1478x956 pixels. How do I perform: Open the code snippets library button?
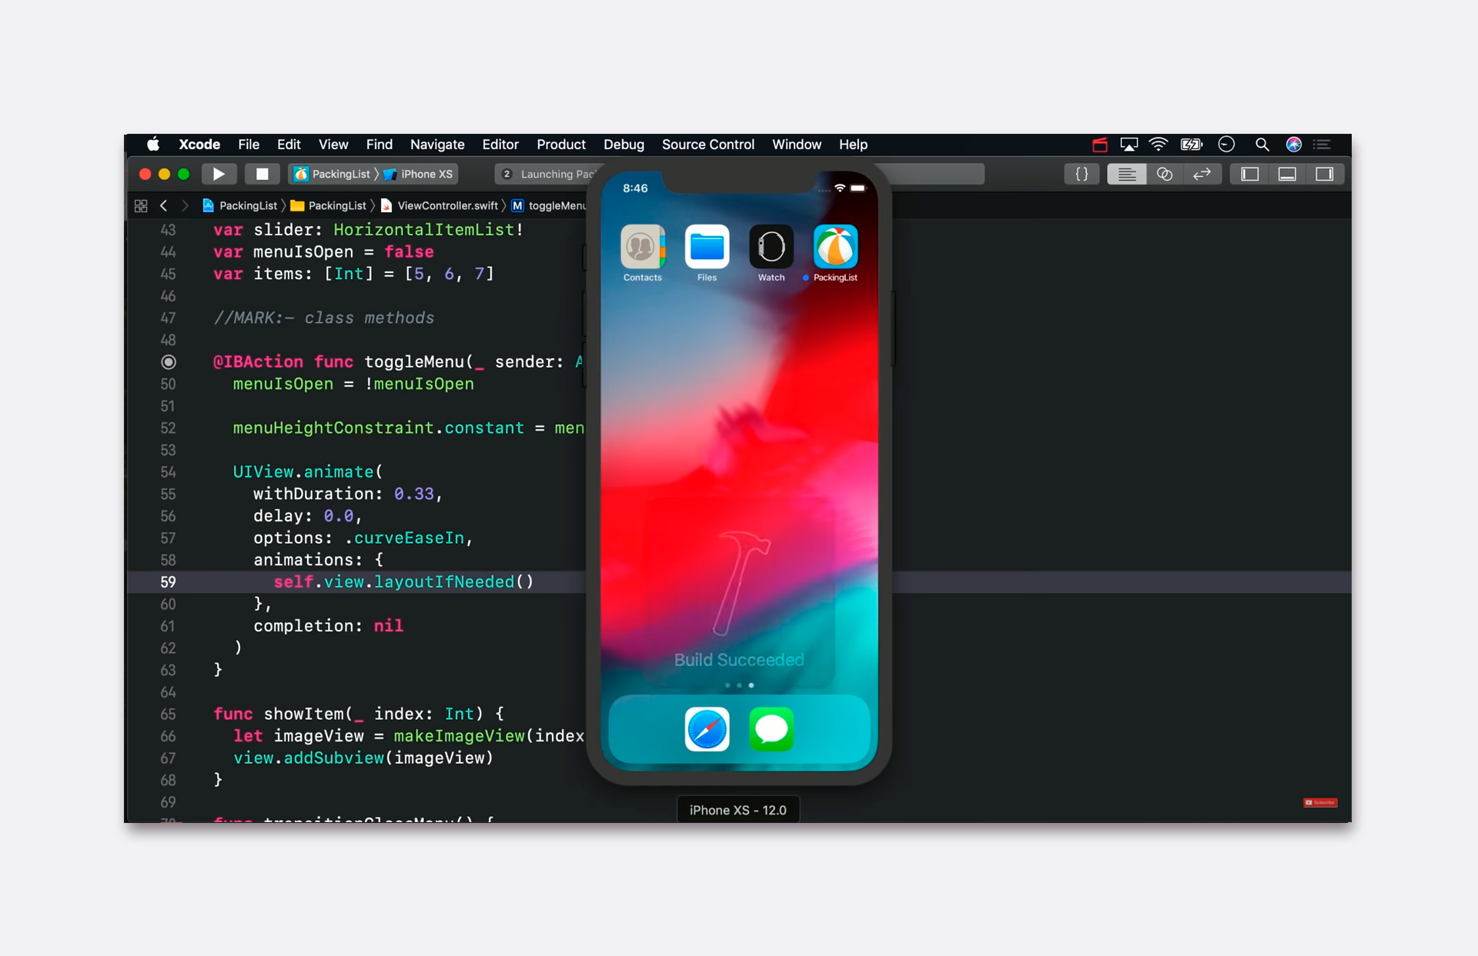(1082, 174)
